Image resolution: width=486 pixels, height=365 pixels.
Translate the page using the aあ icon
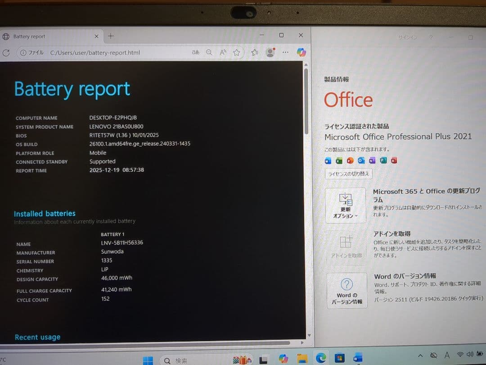(x=195, y=52)
